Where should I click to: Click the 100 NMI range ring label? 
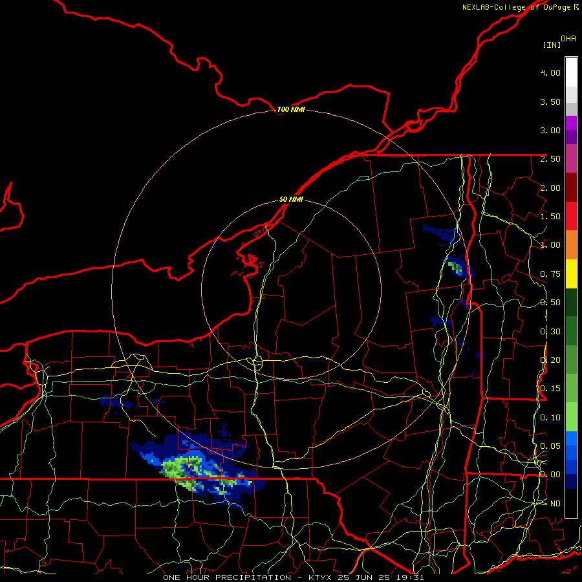coord(291,109)
